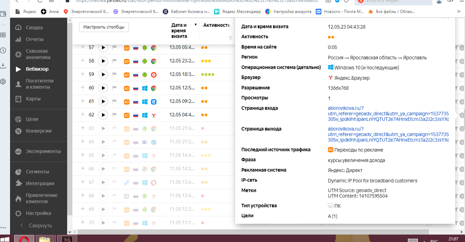Open Сводка in the sidebar
The image size is (465, 242).
coord(34,27)
